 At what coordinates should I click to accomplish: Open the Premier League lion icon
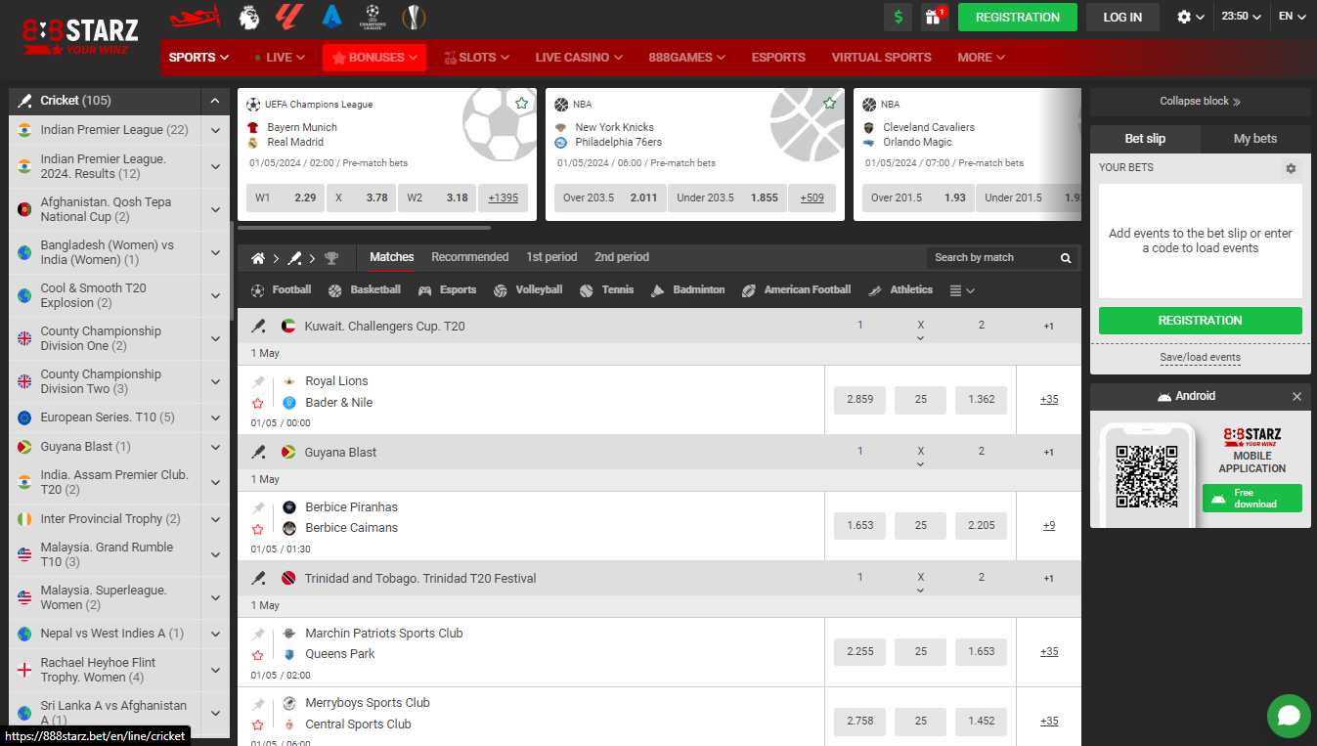pos(249,17)
